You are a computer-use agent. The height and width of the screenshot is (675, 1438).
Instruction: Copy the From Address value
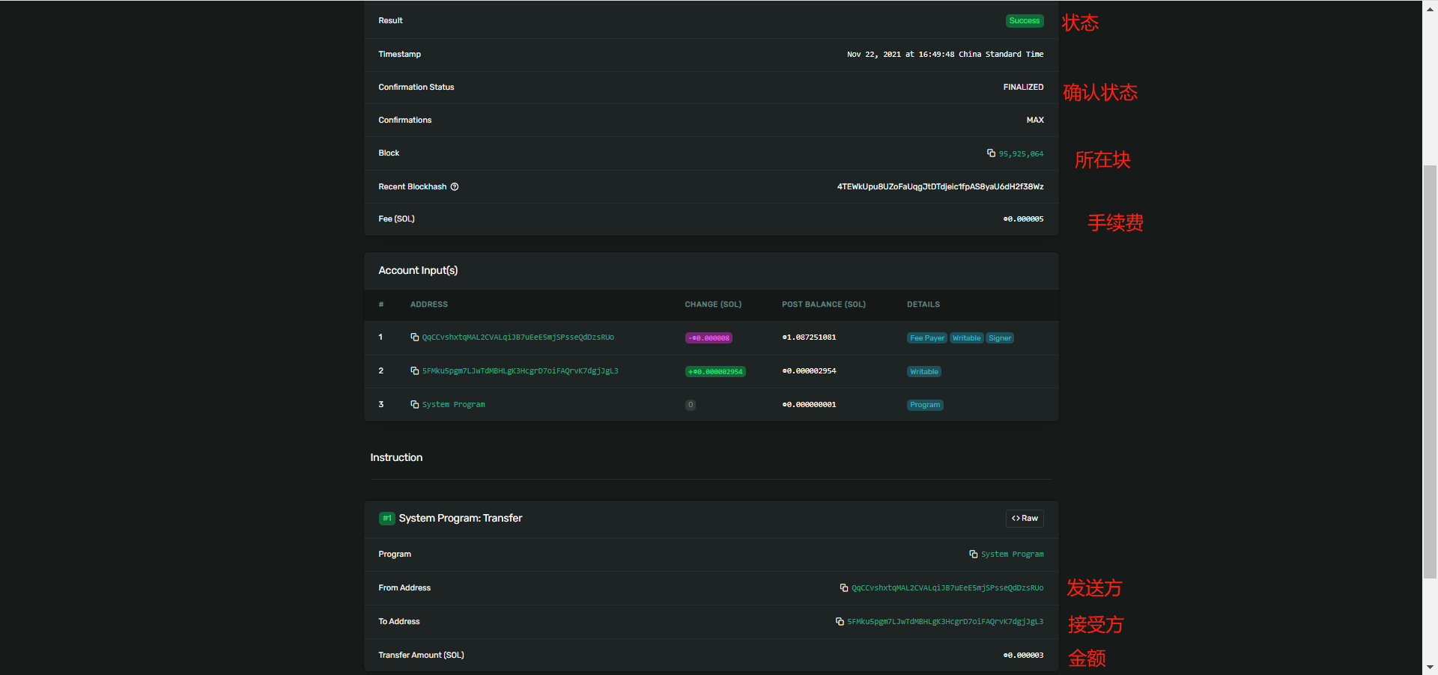point(843,588)
